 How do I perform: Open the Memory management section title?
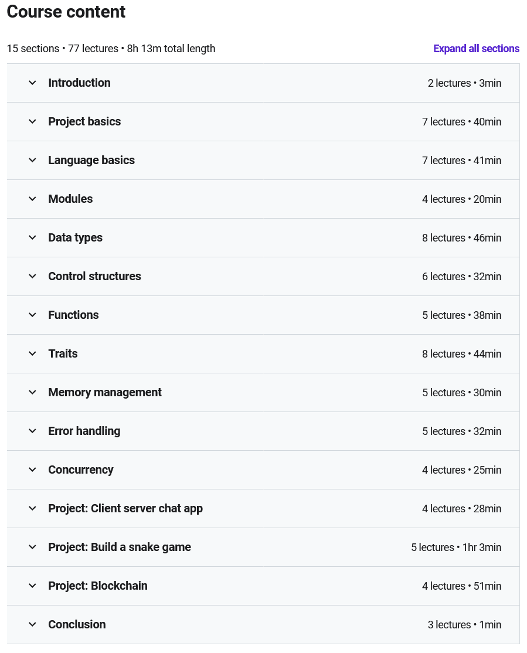[105, 393]
